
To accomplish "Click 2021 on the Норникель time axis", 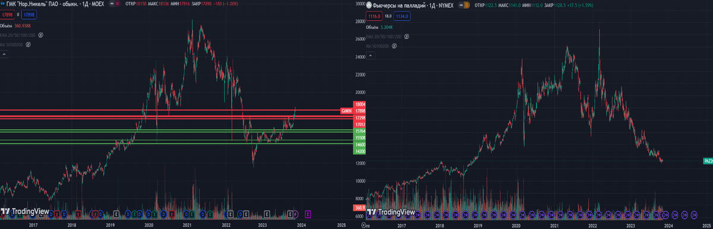I will pos(187,225).
